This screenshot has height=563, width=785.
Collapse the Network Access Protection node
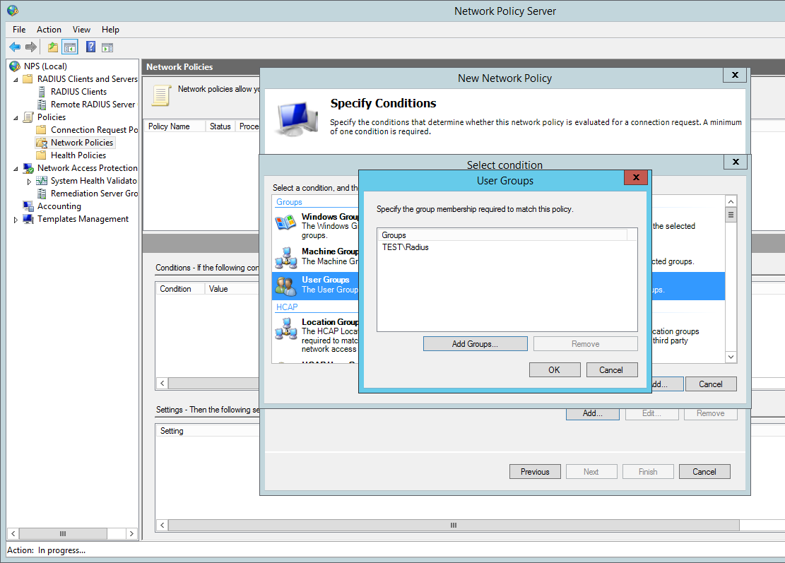(16, 169)
